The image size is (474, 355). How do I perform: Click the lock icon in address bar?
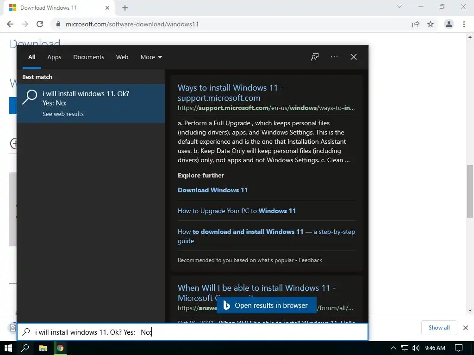(x=58, y=24)
